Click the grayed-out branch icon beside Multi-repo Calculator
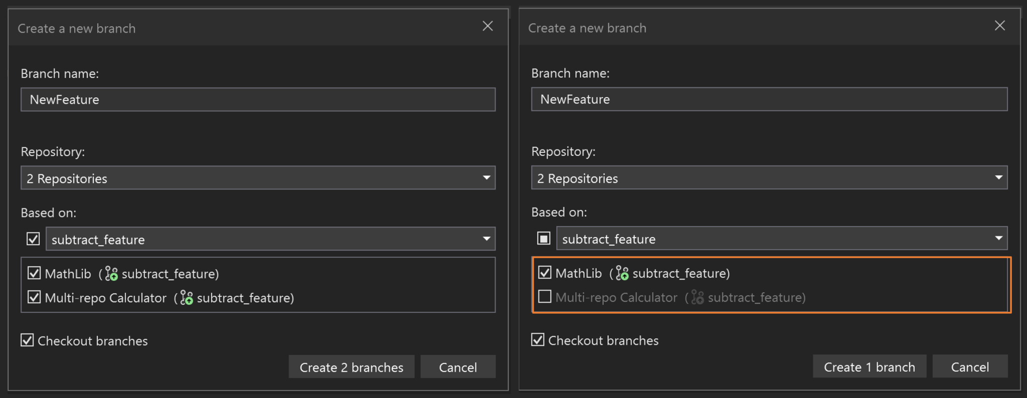The image size is (1027, 398). pos(697,297)
